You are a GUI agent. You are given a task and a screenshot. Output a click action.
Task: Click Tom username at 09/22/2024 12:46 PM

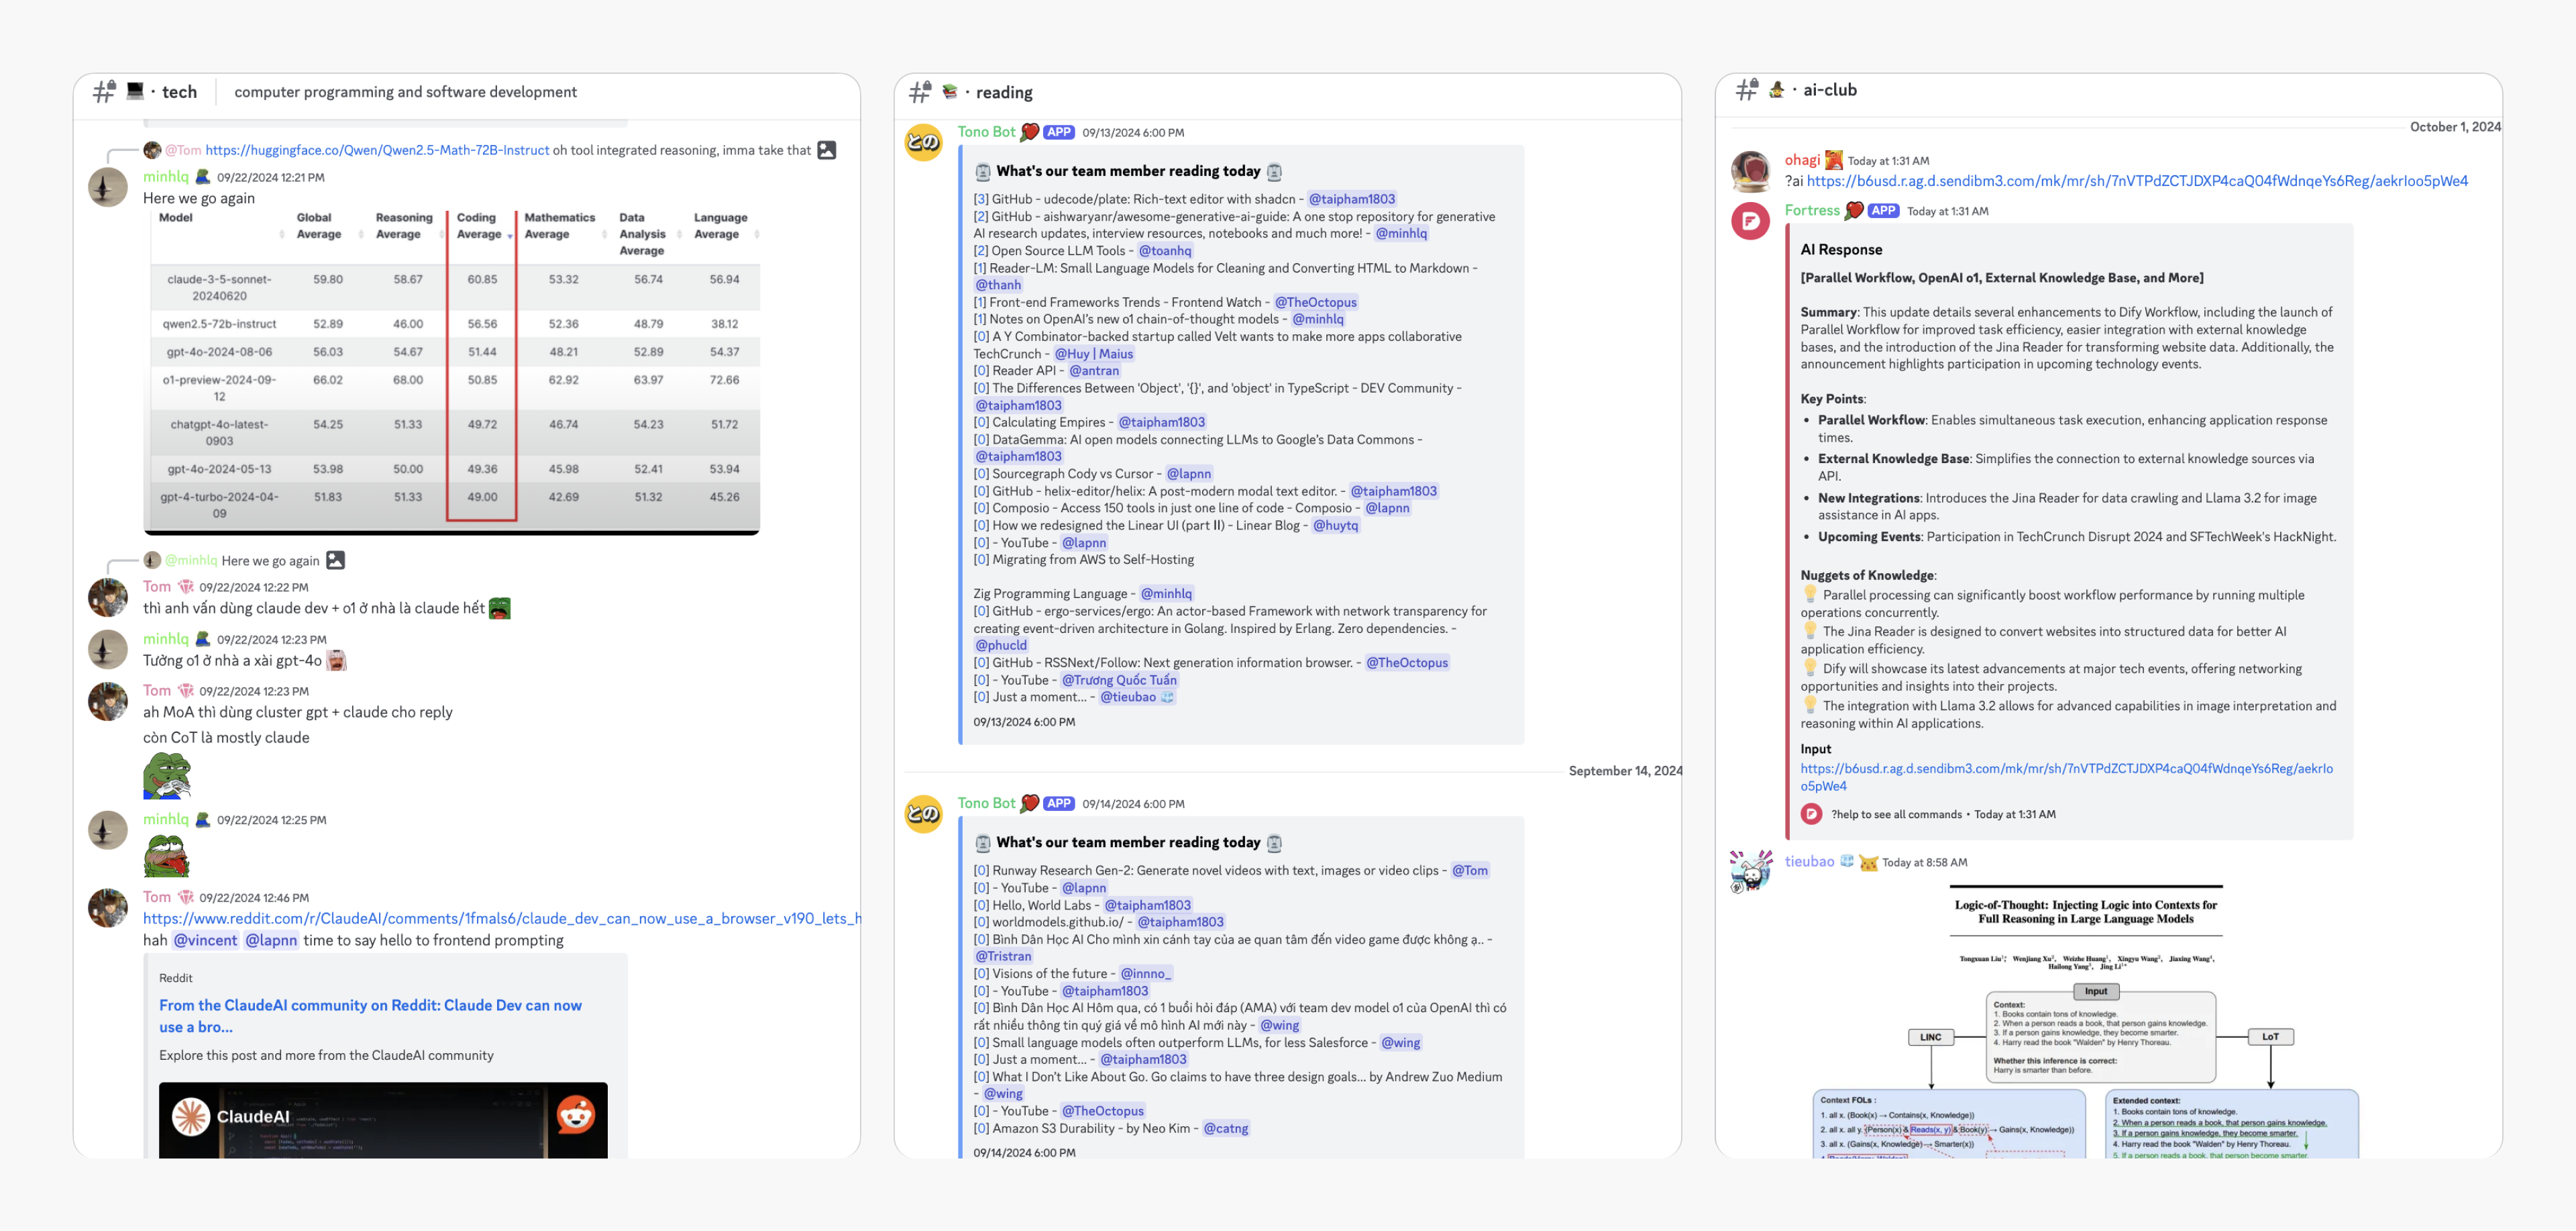click(x=157, y=897)
